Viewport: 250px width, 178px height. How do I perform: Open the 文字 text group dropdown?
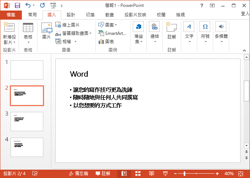[189, 32]
